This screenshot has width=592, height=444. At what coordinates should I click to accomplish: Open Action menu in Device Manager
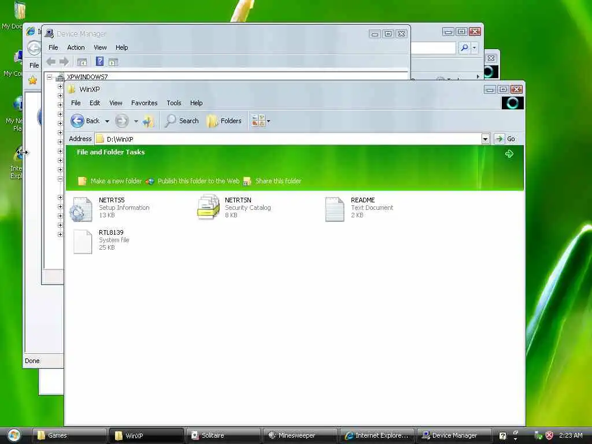(x=76, y=47)
